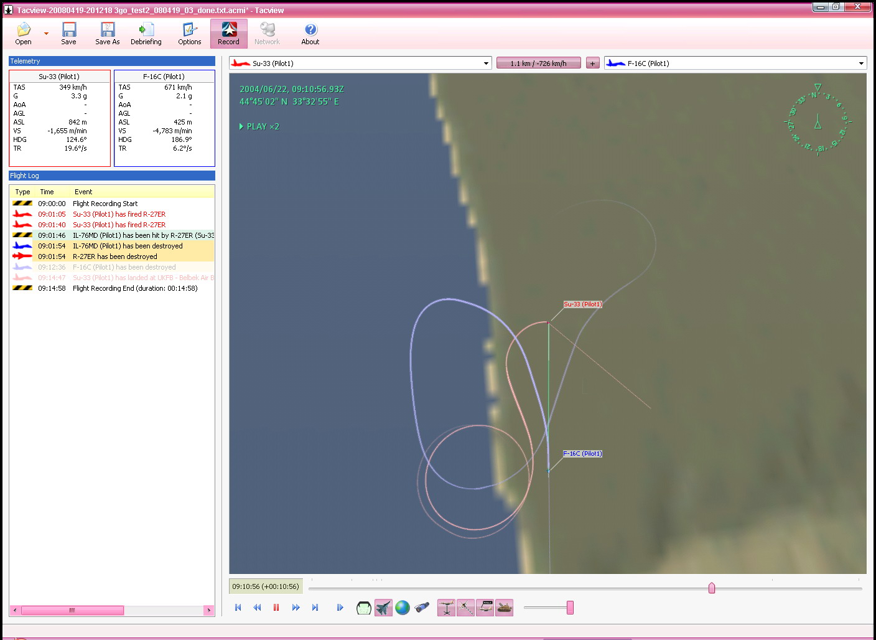Open the dropdown arrow next to Open
876x640 pixels.
tap(46, 34)
